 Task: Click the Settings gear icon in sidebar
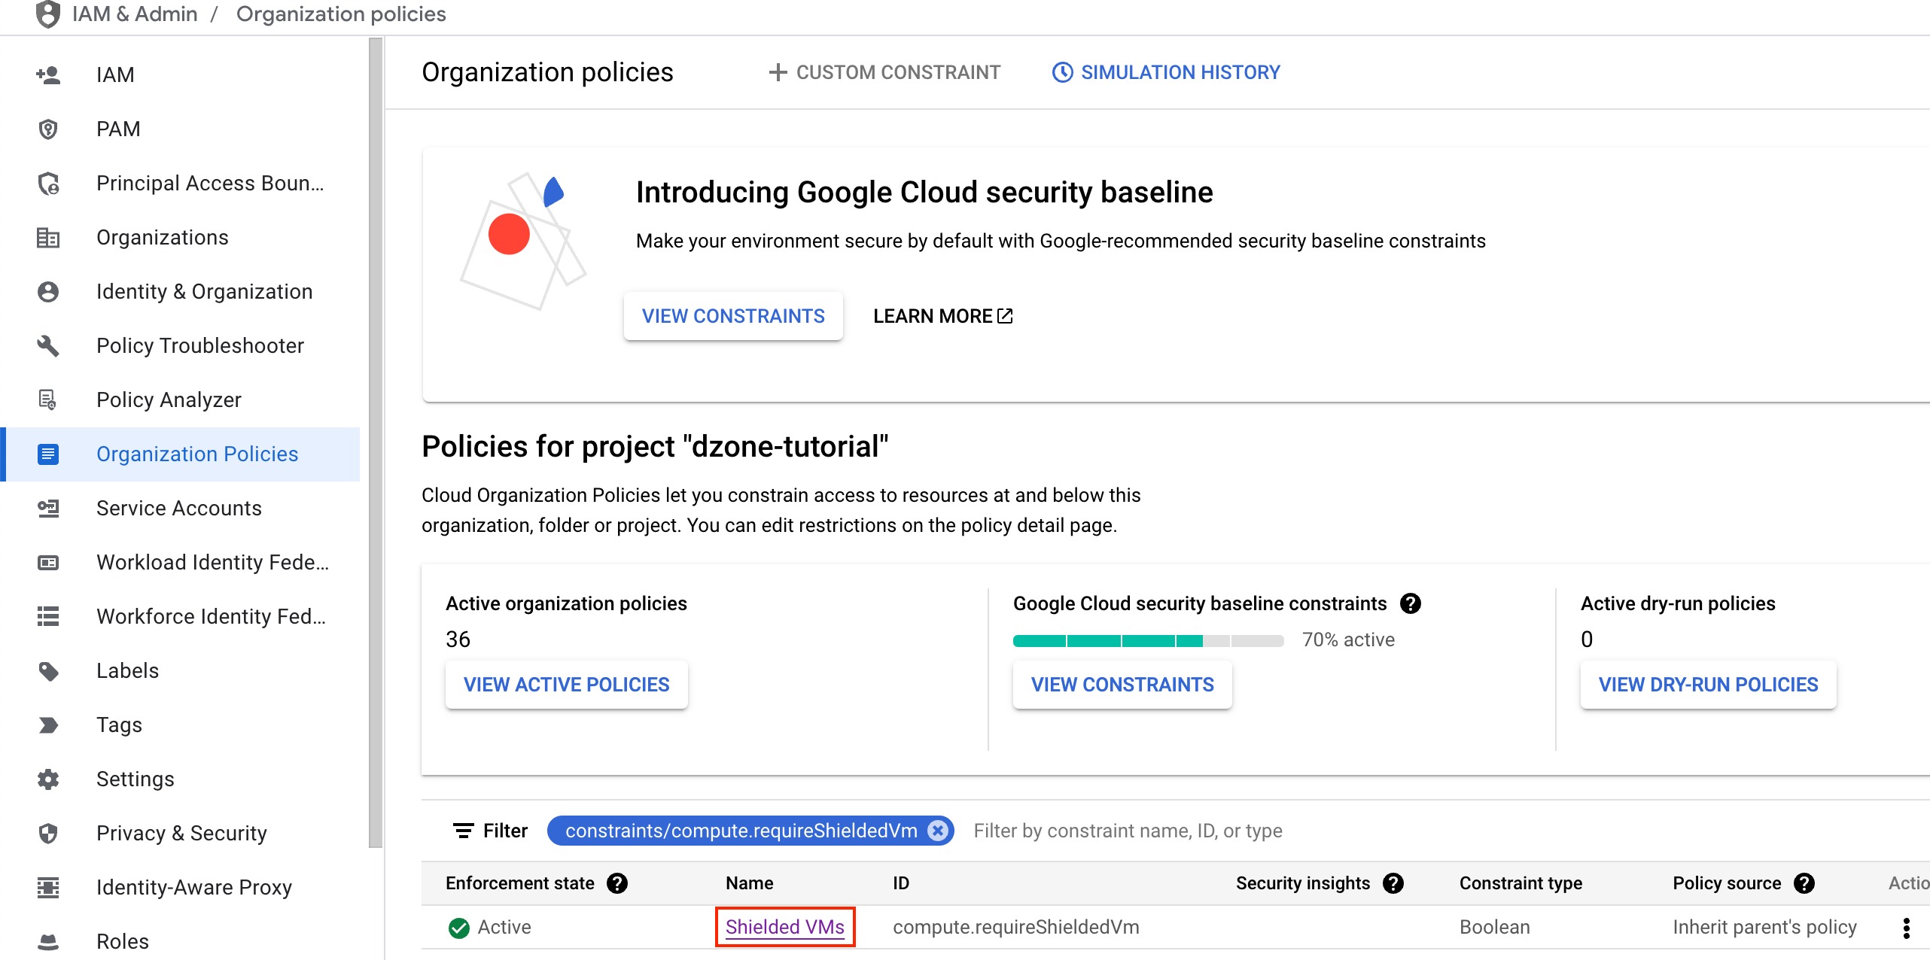pos(48,779)
